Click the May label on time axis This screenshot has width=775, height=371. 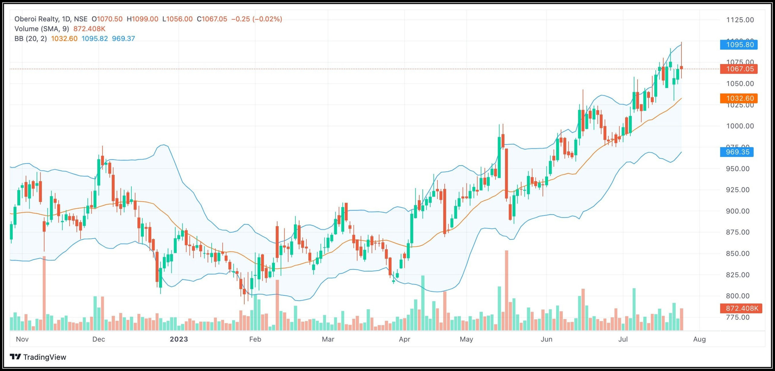pyautogui.click(x=466, y=339)
